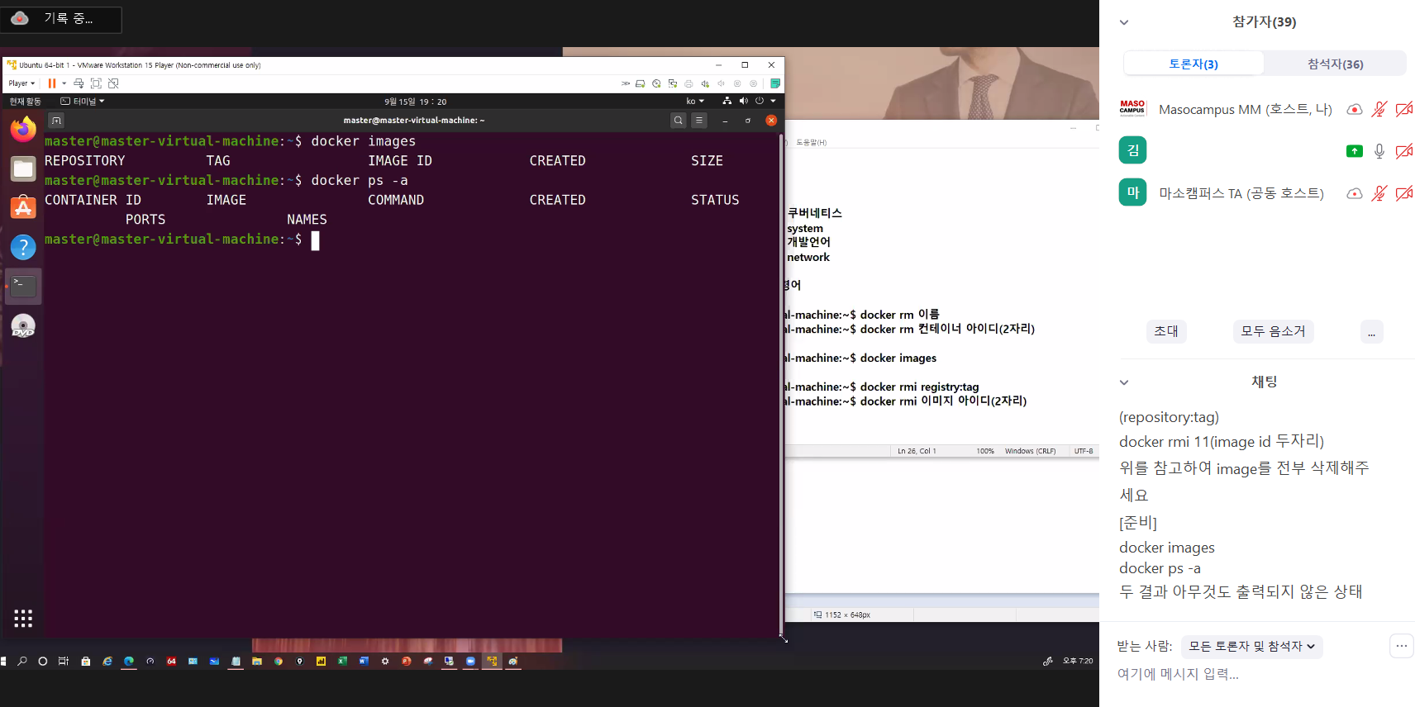Toggle microphone of participant 김
The width and height of the screenshot is (1415, 707).
click(x=1379, y=151)
